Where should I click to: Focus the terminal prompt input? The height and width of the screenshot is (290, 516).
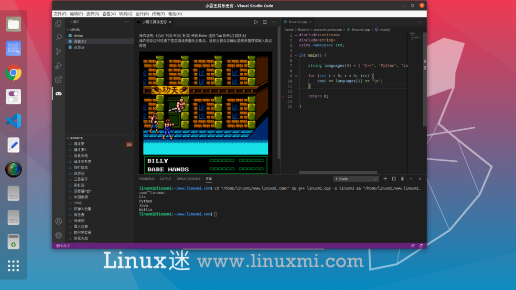(215, 214)
